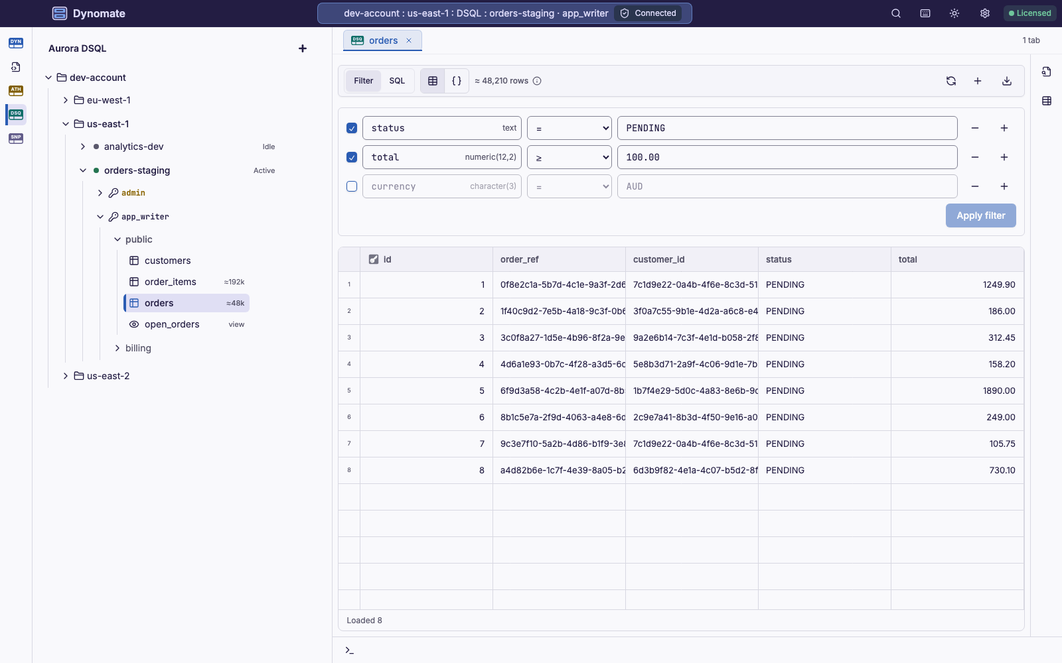Open the keyboard shortcuts icon
The width and height of the screenshot is (1062, 663).
[925, 13]
